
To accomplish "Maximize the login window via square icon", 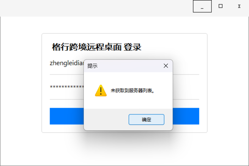I will 221,6.
